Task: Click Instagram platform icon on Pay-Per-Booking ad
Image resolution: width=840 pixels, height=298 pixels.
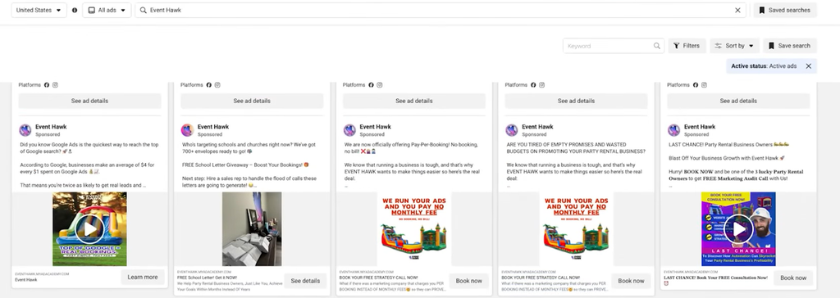Action: tap(379, 85)
